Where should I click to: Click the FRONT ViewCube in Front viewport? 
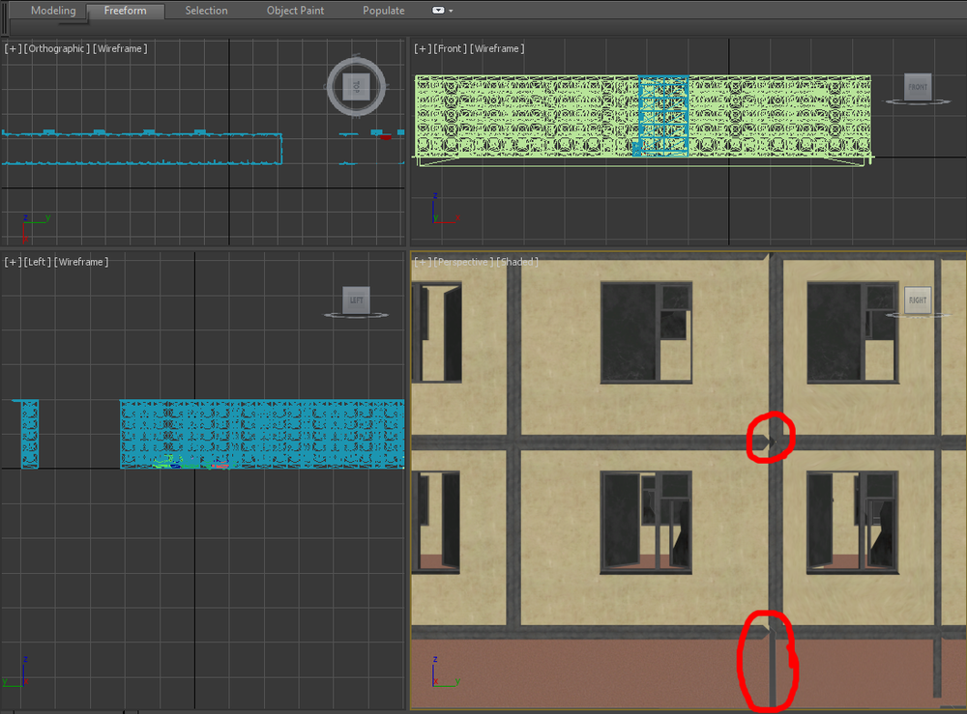coord(917,88)
